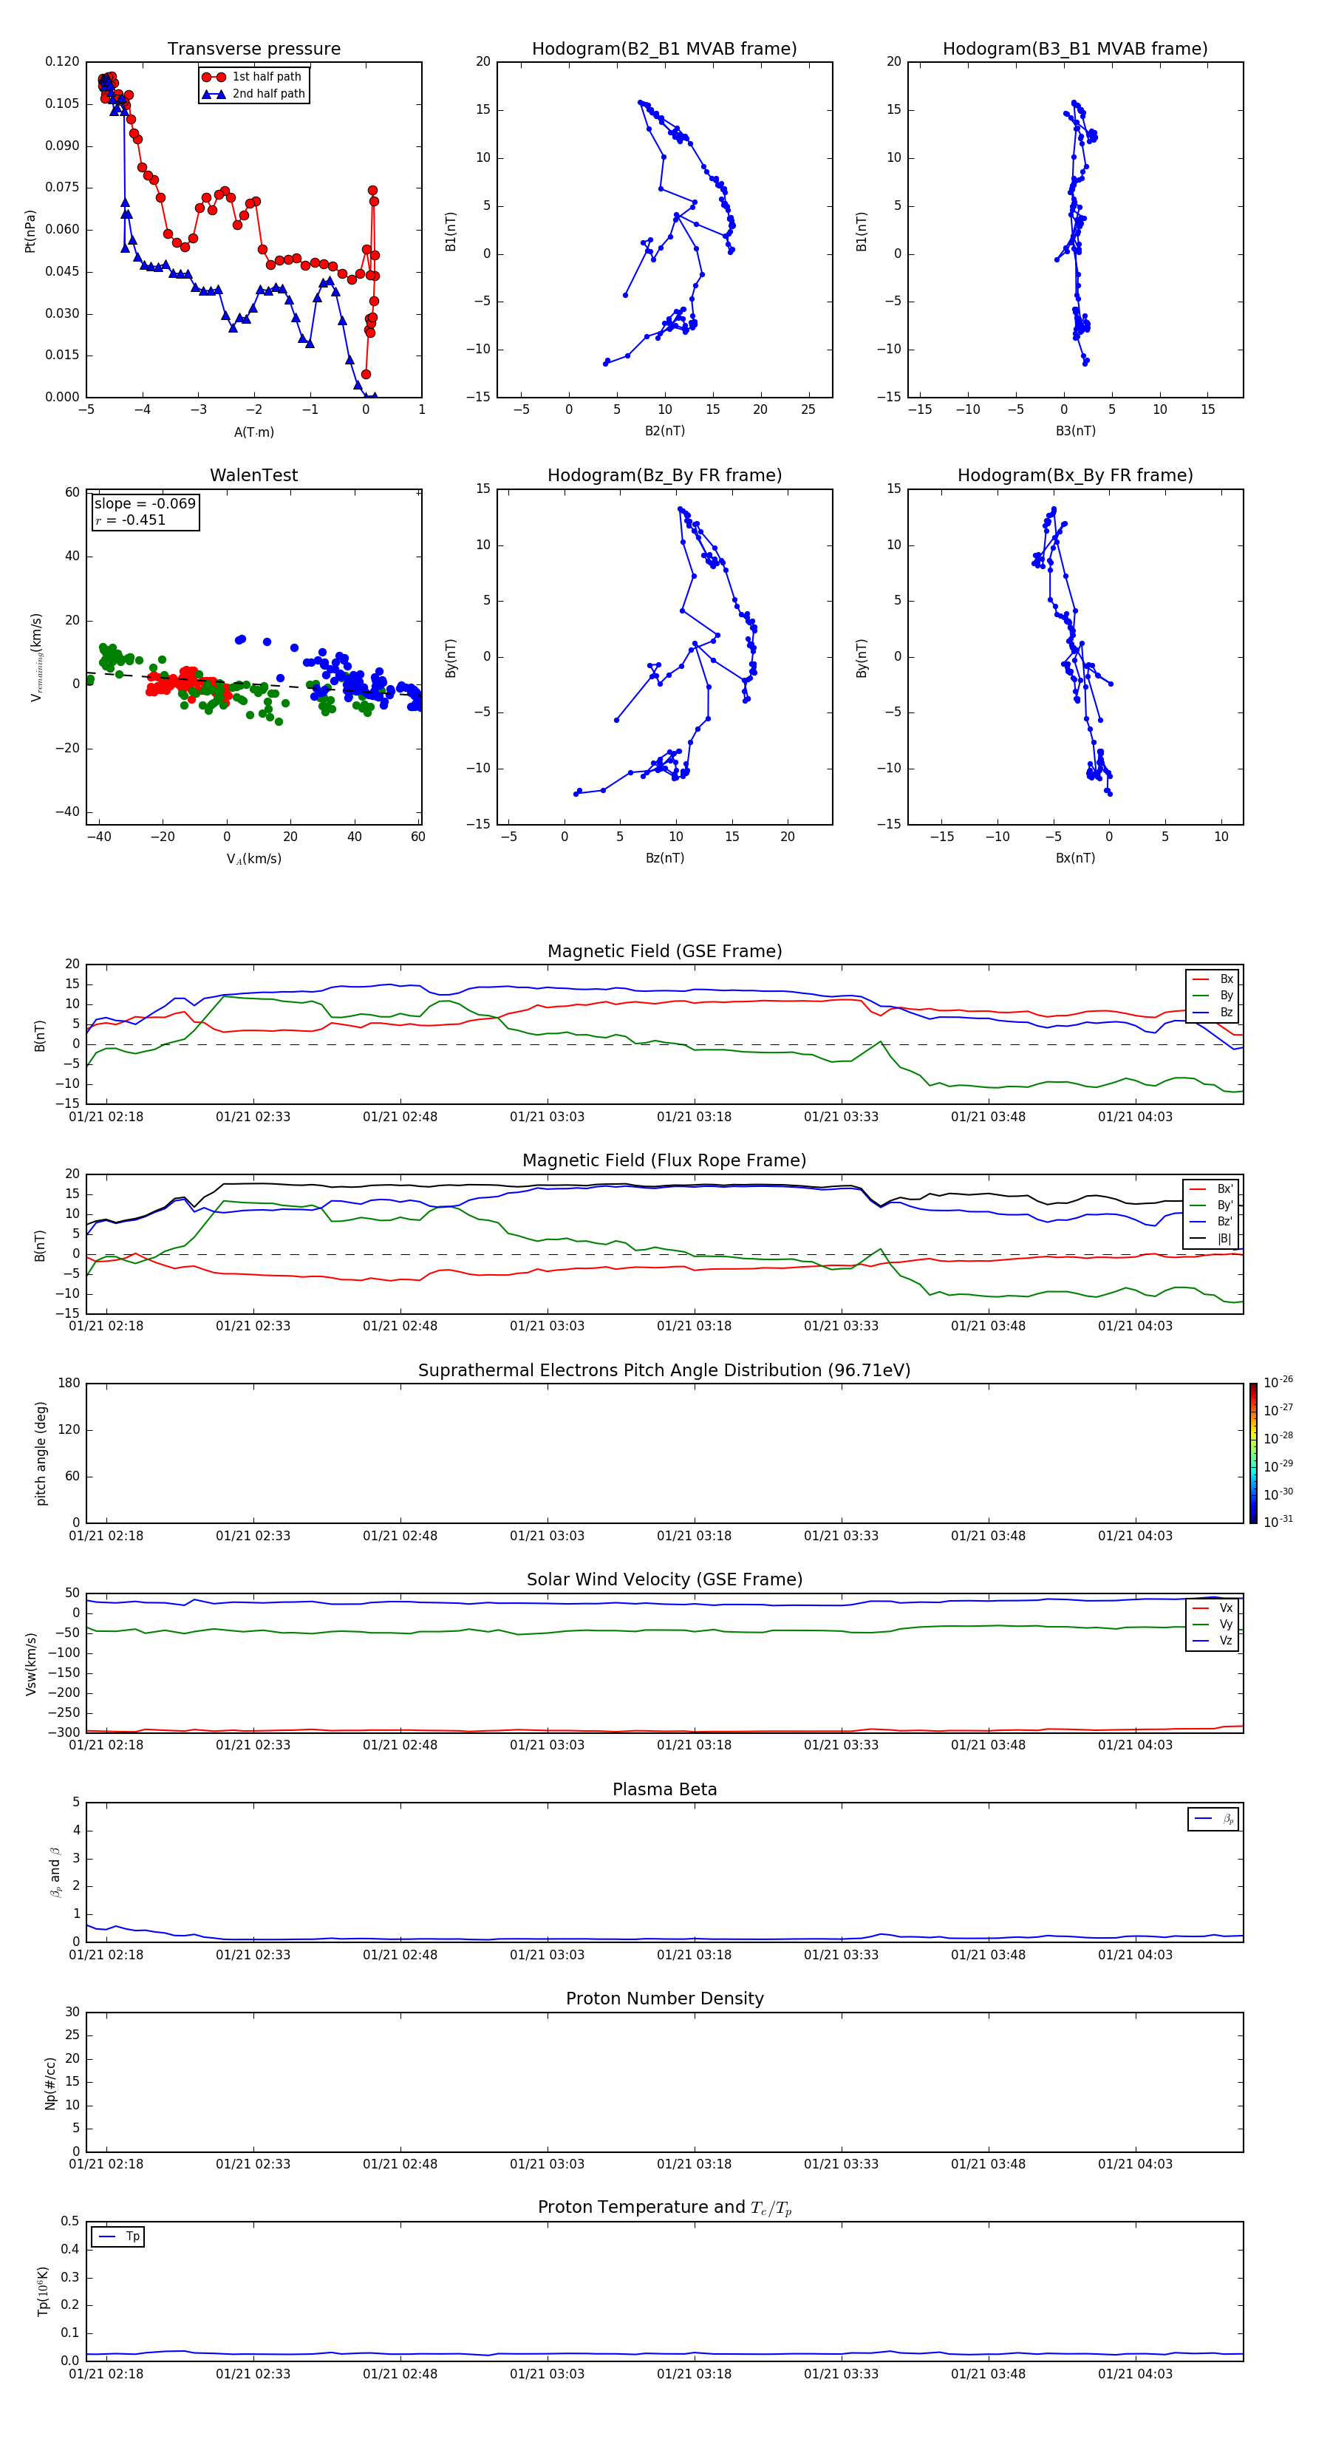Viewport: 1330px width, 2439px height.
Task: Select the "V_remaining(km/s)" y-axis label
Action: 36,657
